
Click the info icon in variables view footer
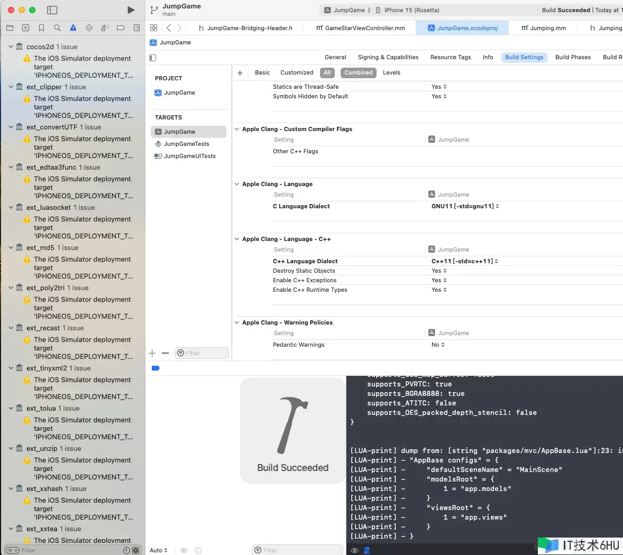tap(198, 550)
